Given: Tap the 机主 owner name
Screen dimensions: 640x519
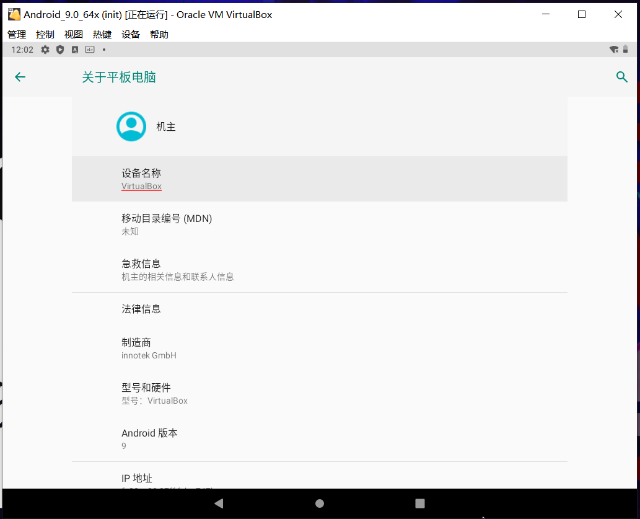Looking at the screenshot, I should click(x=165, y=126).
